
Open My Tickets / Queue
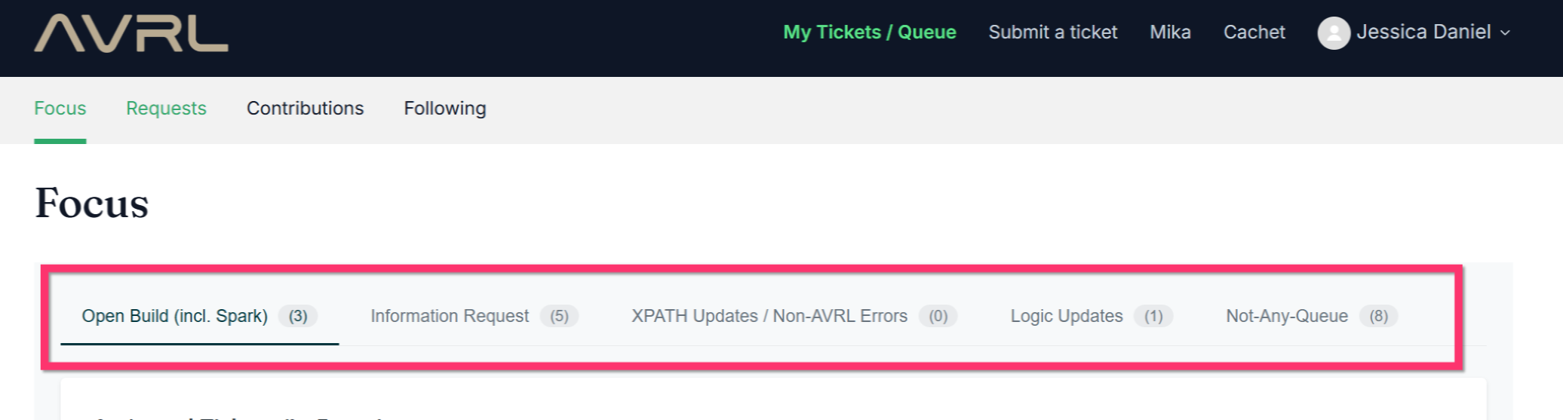pos(869,32)
